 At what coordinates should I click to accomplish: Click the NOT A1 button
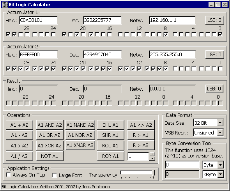(50, 156)
